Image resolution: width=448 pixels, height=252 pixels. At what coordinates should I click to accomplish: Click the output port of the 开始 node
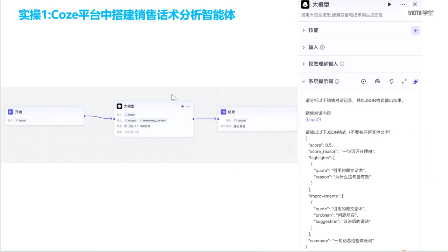[85, 116]
